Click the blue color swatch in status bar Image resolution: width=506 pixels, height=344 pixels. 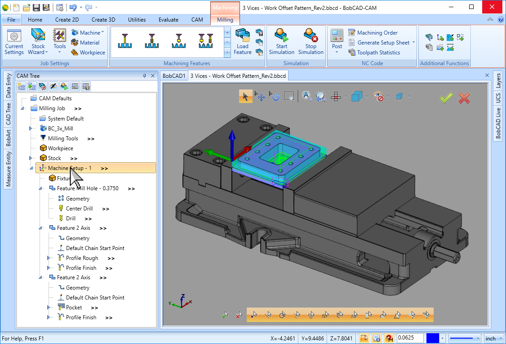tap(432, 338)
